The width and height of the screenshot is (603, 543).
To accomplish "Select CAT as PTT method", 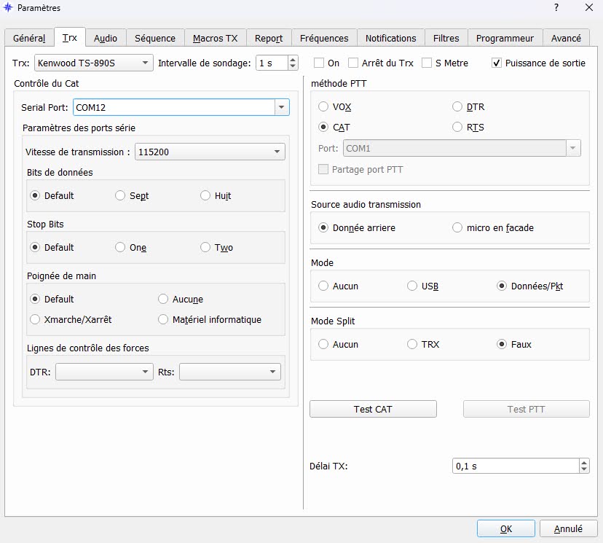I will 323,127.
